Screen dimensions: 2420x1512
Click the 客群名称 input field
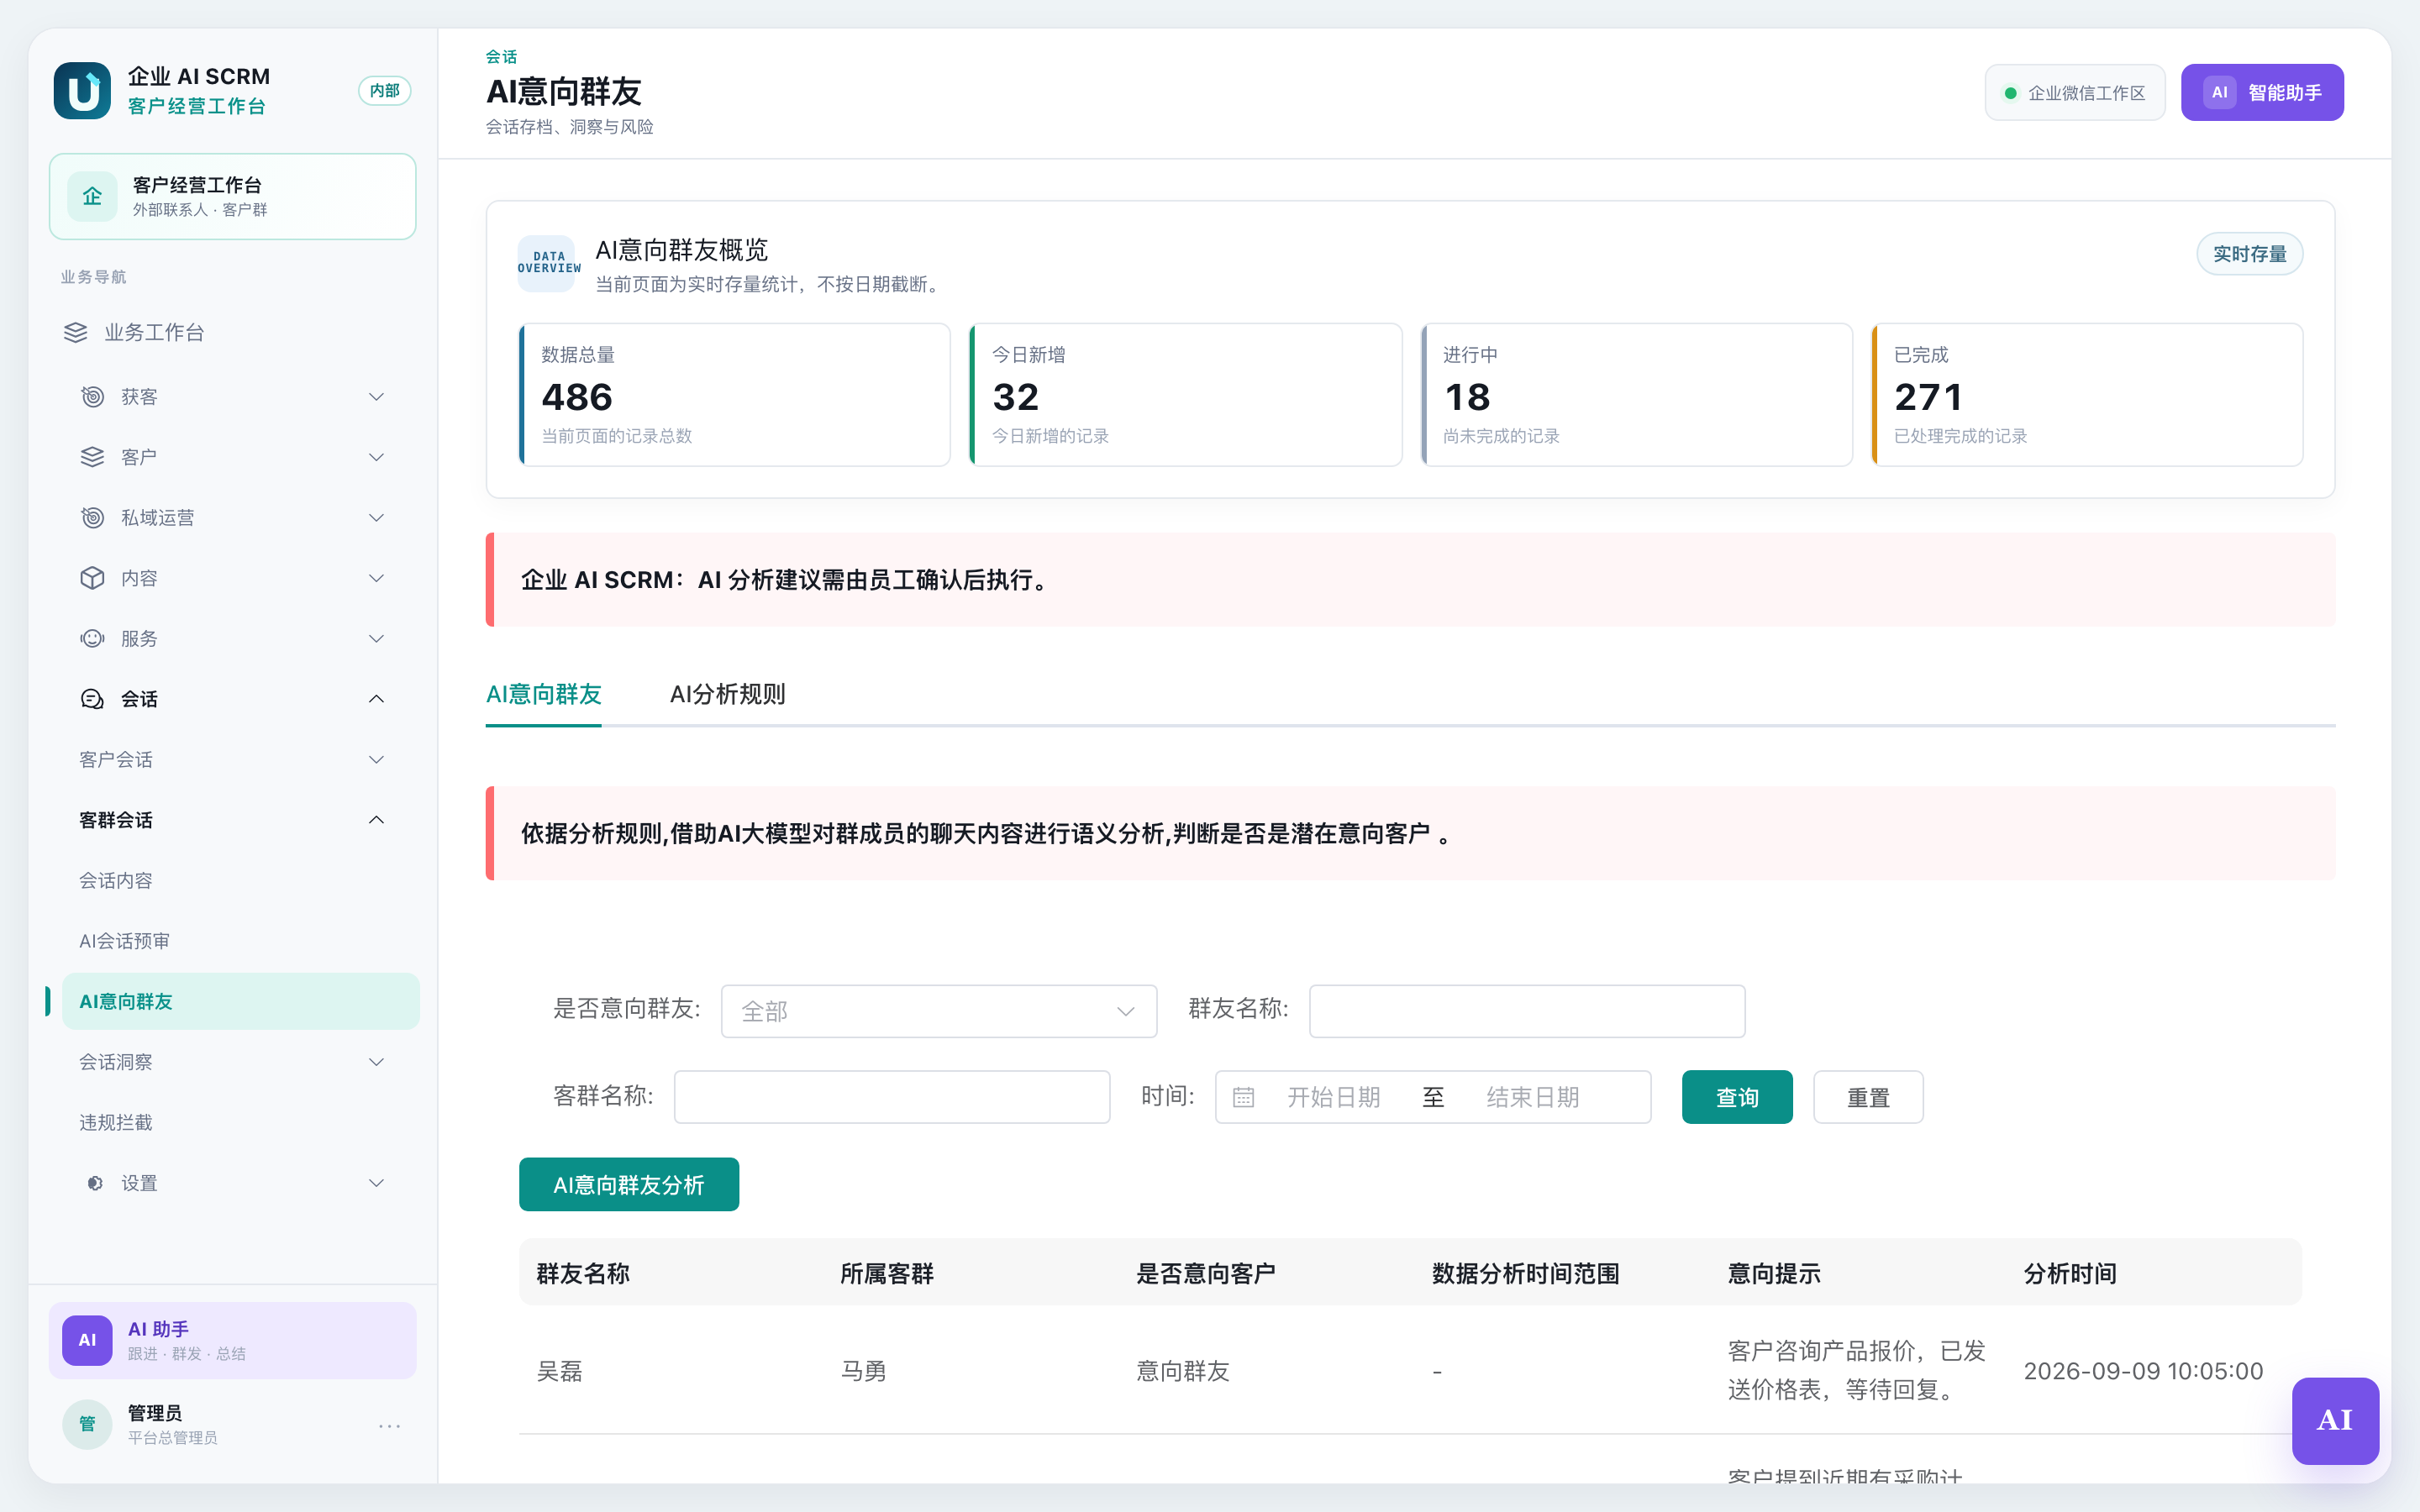point(892,1097)
